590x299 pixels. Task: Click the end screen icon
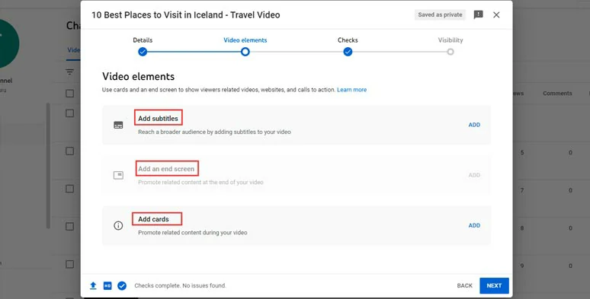pos(118,175)
